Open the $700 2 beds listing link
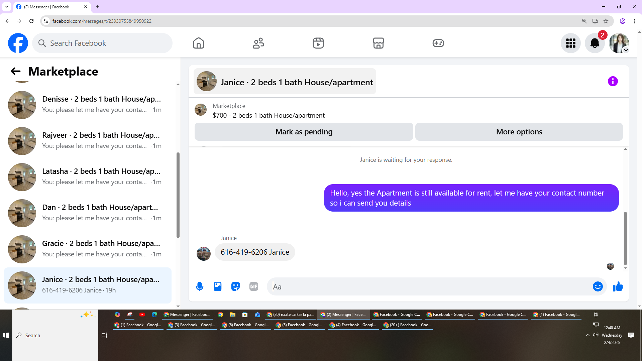Viewport: 642px width, 361px height. (269, 115)
